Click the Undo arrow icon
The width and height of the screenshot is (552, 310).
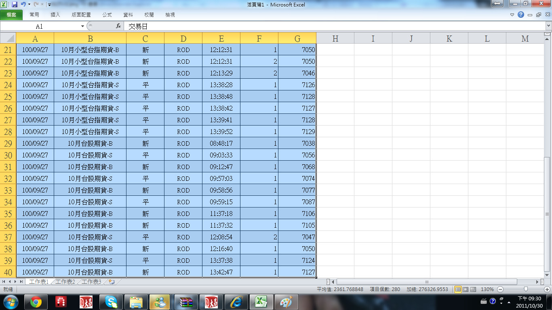point(23,4)
